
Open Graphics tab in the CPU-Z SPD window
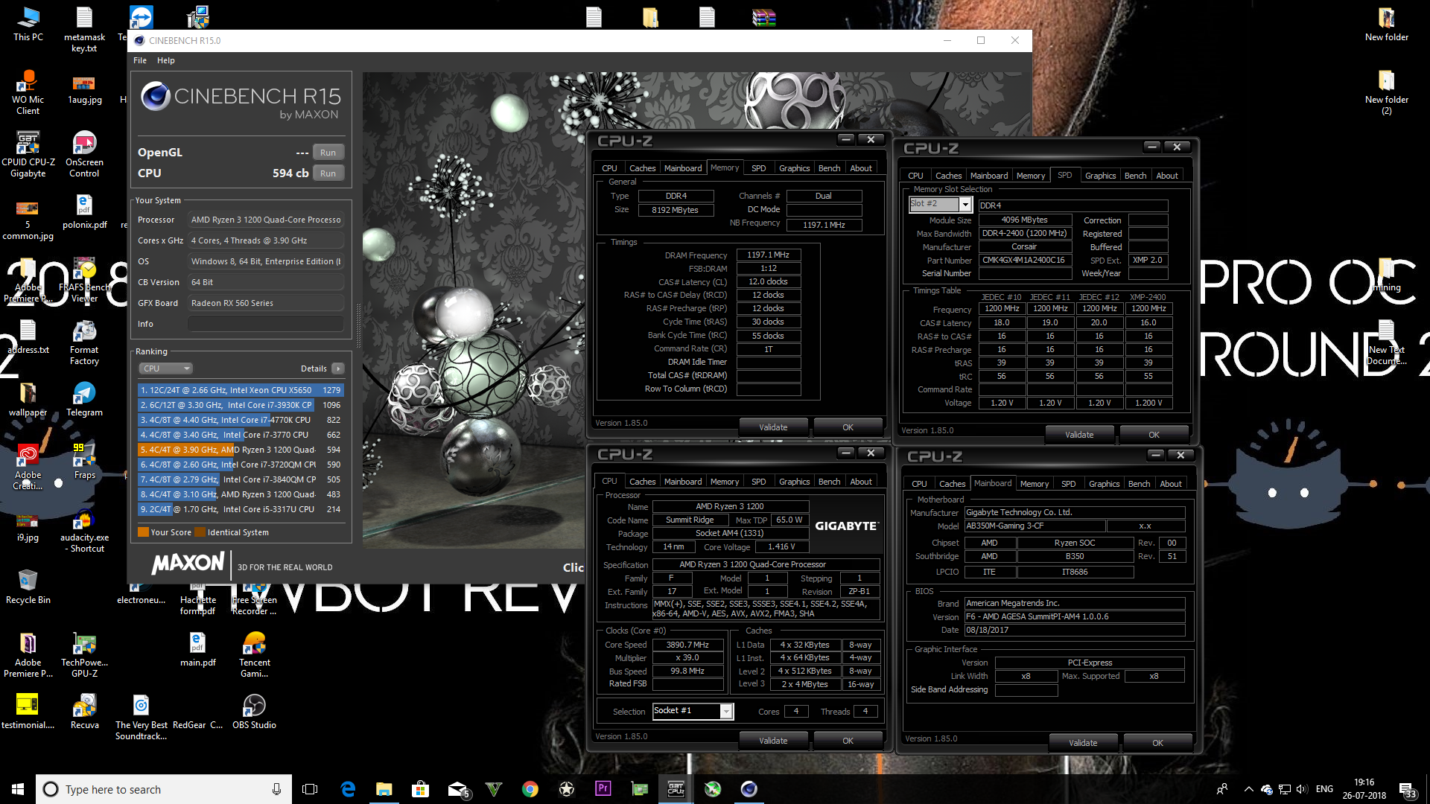(1100, 176)
